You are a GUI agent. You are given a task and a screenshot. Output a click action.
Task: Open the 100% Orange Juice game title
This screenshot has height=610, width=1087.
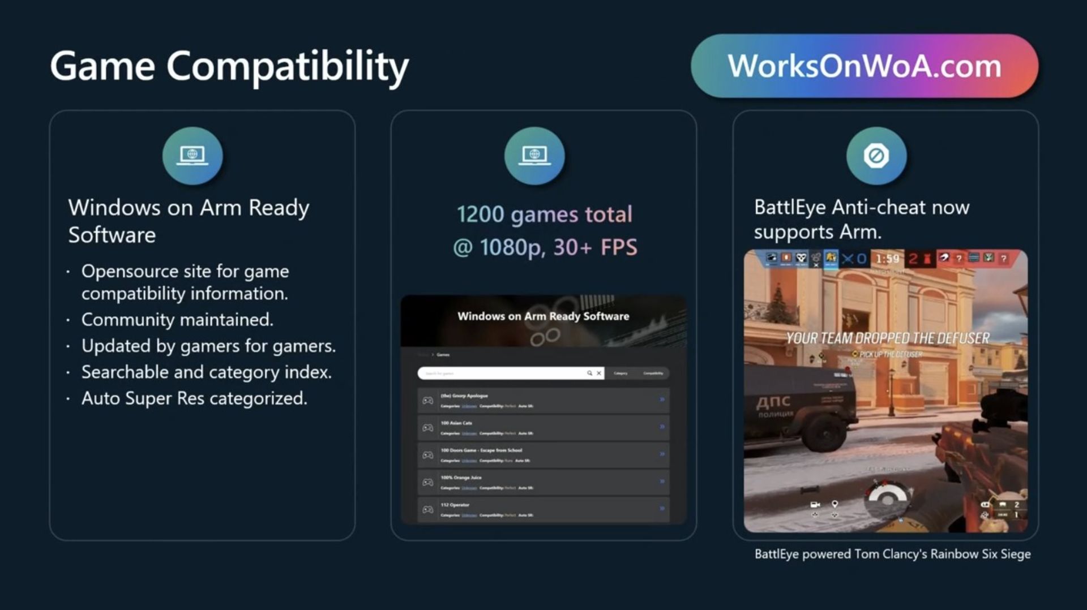(461, 478)
